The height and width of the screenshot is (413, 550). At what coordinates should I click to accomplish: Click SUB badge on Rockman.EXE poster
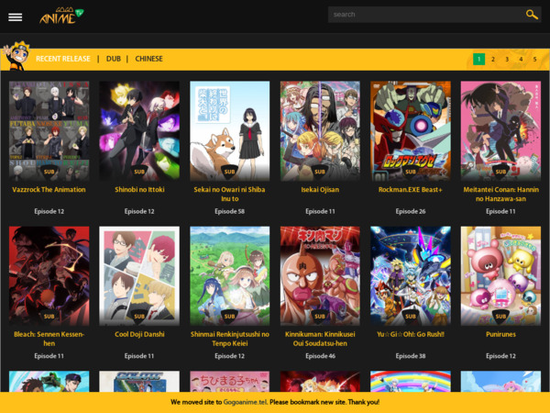[411, 172]
